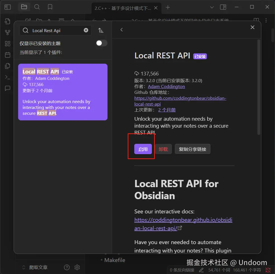Click the 54,761 个词 word count
275x274 pixels.
click(x=219, y=270)
